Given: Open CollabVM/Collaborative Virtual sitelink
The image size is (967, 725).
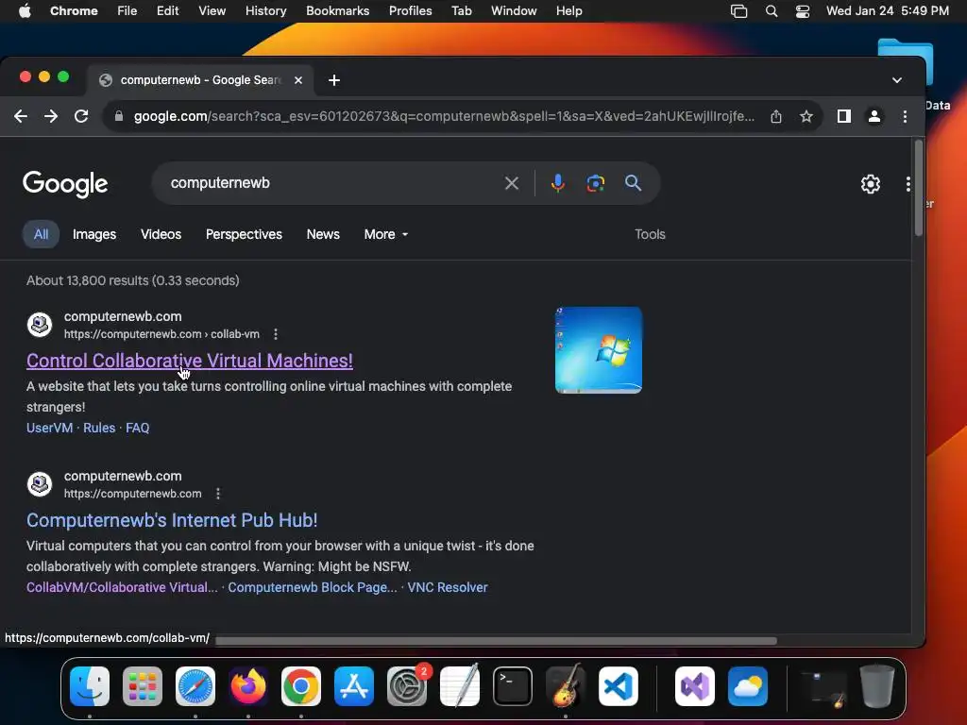Looking at the screenshot, I should [122, 587].
